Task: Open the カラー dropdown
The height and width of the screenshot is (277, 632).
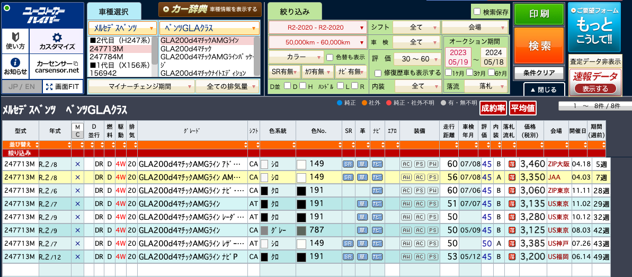Action: [296, 57]
